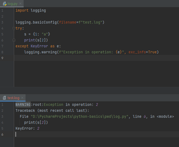Close the log.py tab
The width and height of the screenshot is (179, 147).
click(x=20, y=4)
